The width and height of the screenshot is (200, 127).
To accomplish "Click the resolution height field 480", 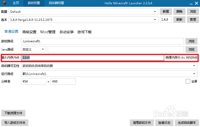I will click(63, 81).
